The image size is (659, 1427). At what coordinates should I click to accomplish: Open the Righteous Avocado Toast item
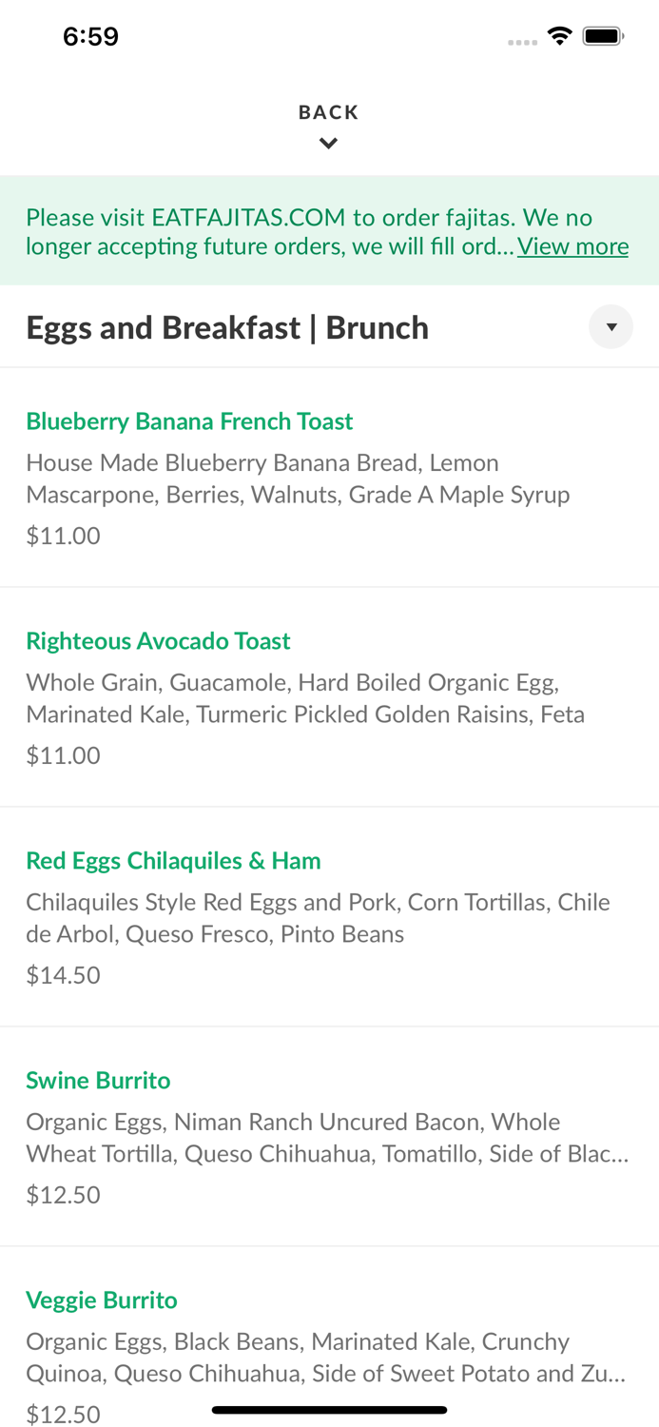[158, 640]
